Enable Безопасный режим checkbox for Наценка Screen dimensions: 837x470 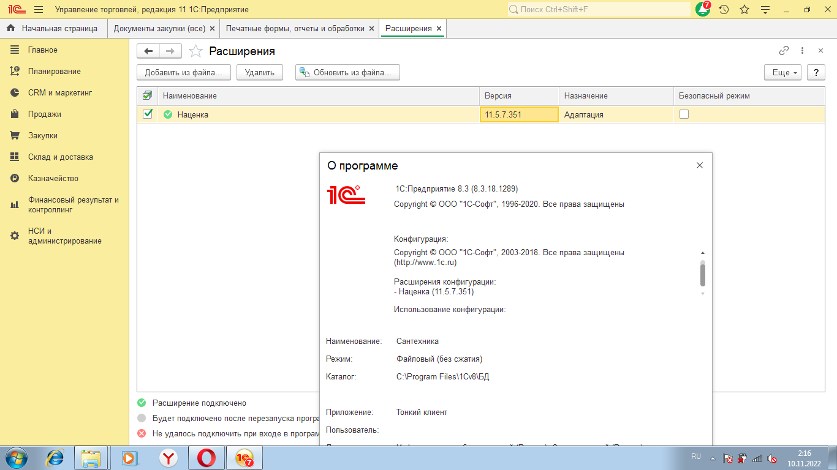(x=684, y=114)
